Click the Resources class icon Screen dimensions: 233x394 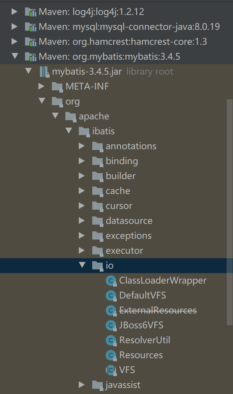(111, 355)
